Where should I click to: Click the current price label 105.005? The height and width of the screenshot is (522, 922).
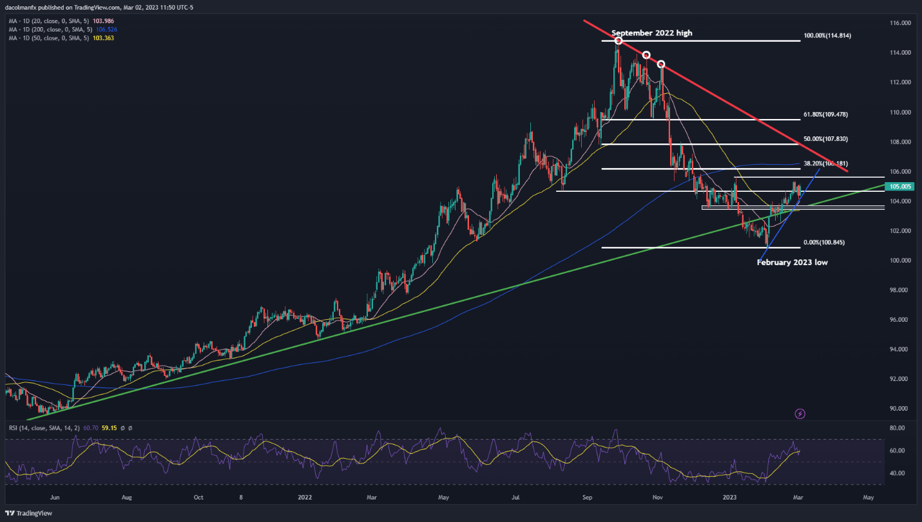pos(899,186)
